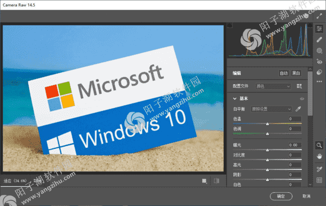Select the Zoom magnifier tool
This screenshot has width=326, height=206.
click(319, 145)
